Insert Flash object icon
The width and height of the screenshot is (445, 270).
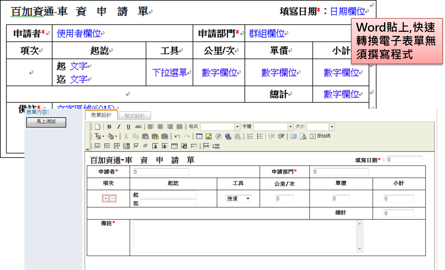point(218,137)
